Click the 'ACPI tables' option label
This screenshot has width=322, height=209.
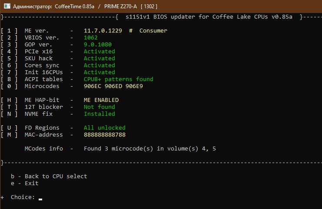click(44, 79)
